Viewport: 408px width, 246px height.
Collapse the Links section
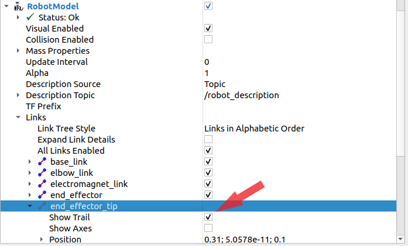coord(18,117)
